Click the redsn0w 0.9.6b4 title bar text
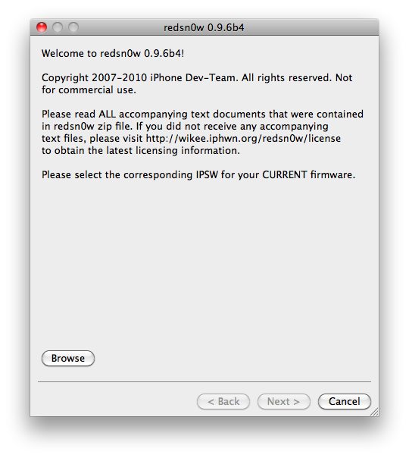 point(204,27)
